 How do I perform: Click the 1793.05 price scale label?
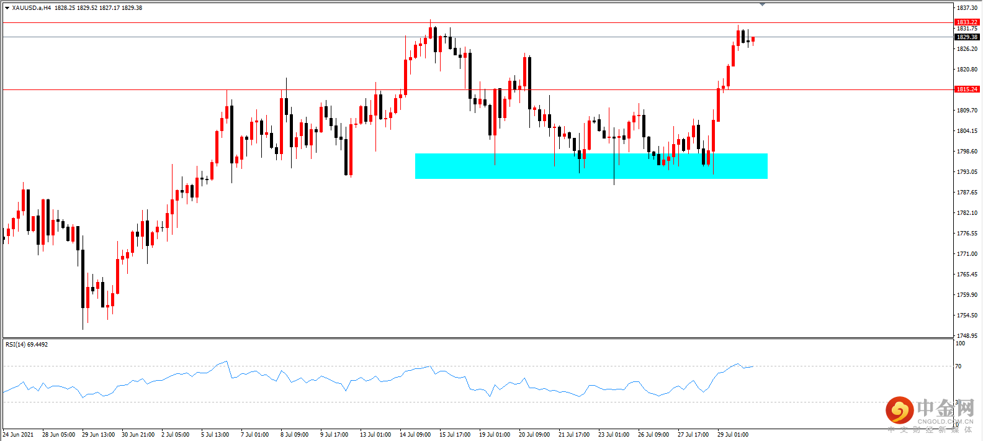point(967,172)
